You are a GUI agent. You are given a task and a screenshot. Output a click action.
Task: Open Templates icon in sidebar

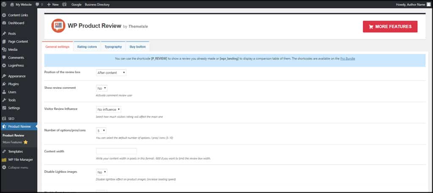(4, 152)
